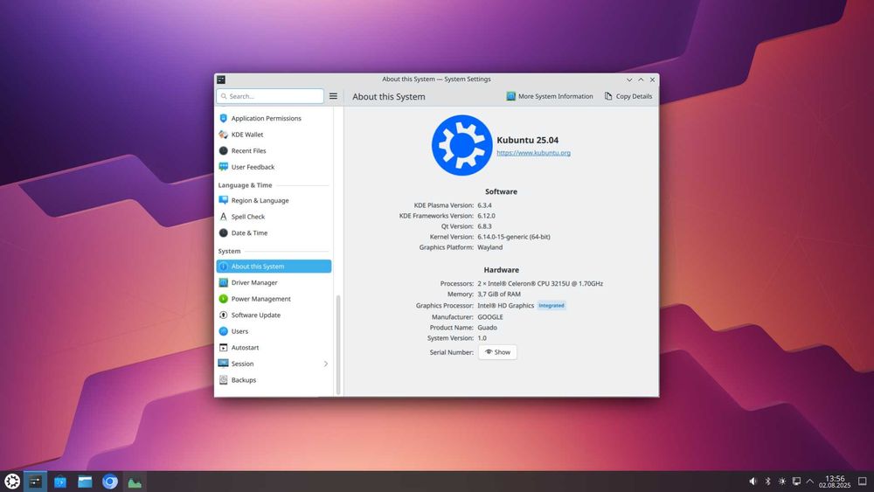Click the Kubuntu logo image
Image resolution: width=874 pixels, height=492 pixels.
(x=461, y=145)
